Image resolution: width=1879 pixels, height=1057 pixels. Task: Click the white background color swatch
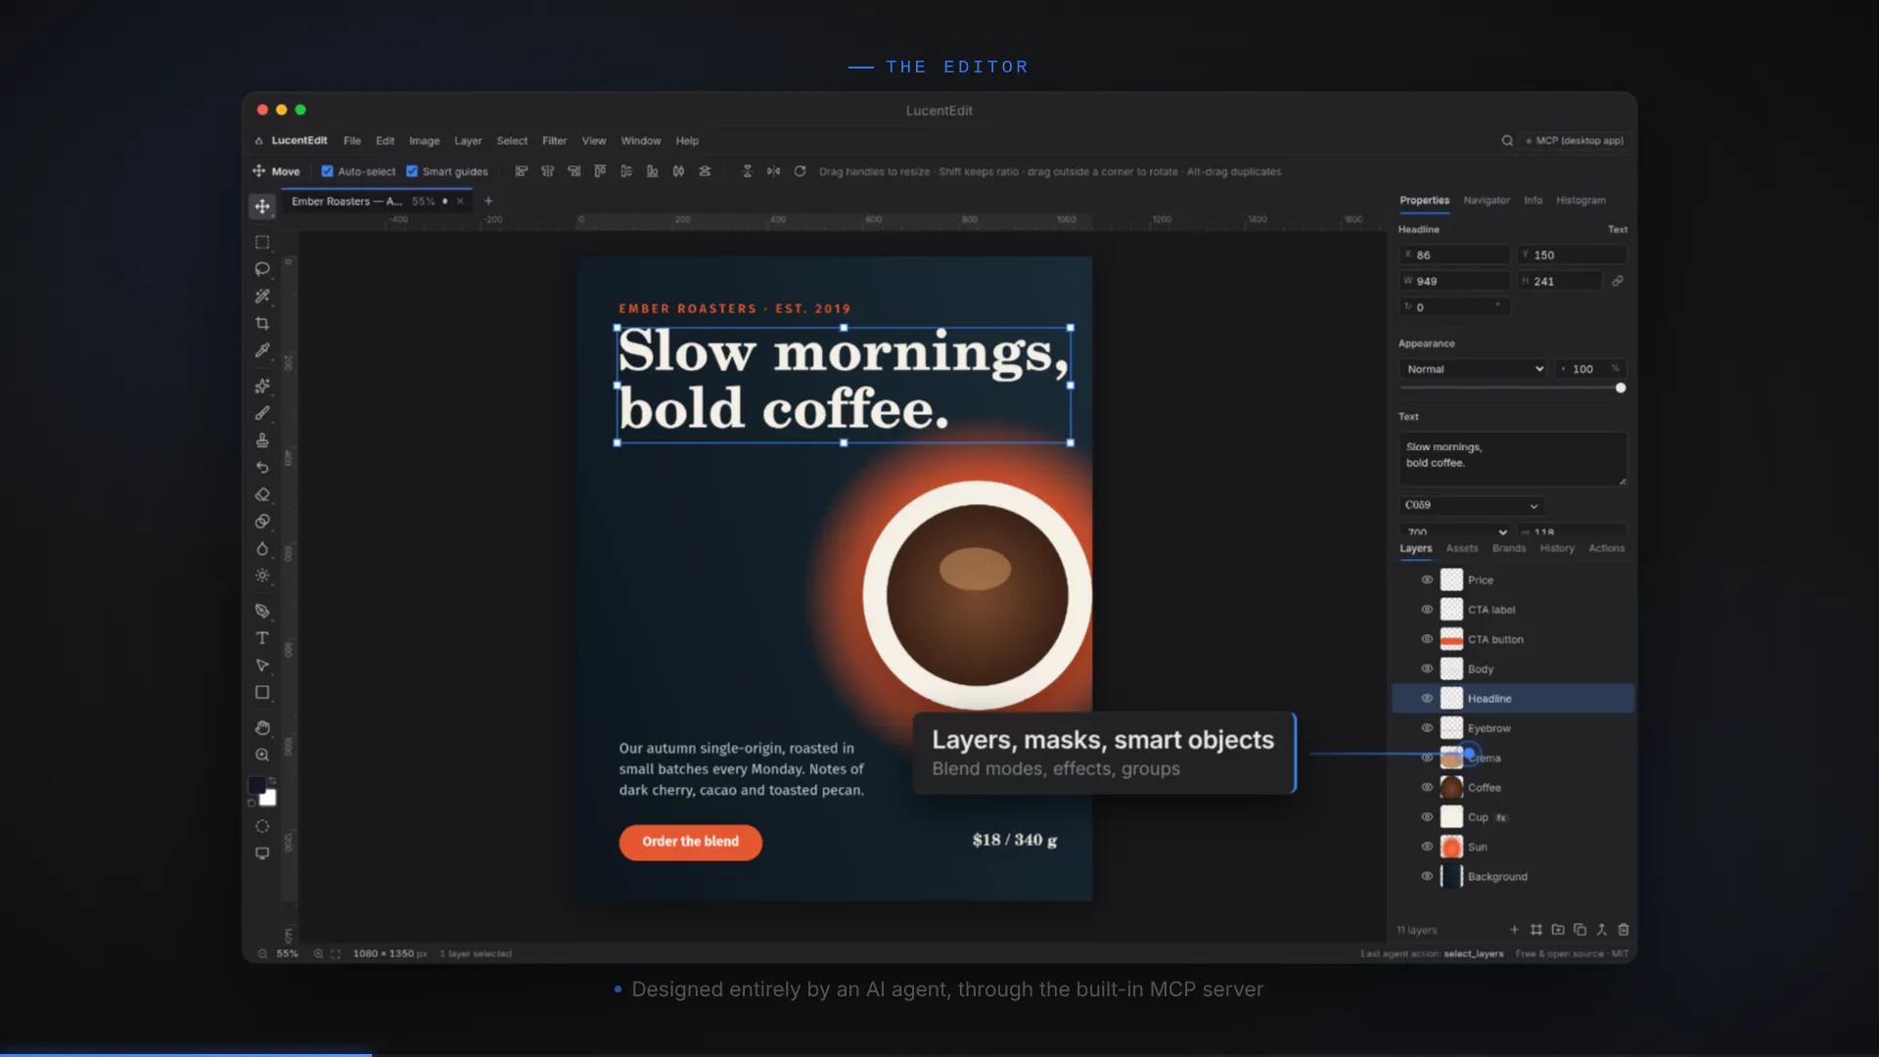pos(269,799)
